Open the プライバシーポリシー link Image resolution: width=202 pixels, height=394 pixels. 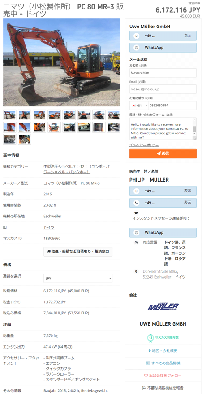(144, 145)
